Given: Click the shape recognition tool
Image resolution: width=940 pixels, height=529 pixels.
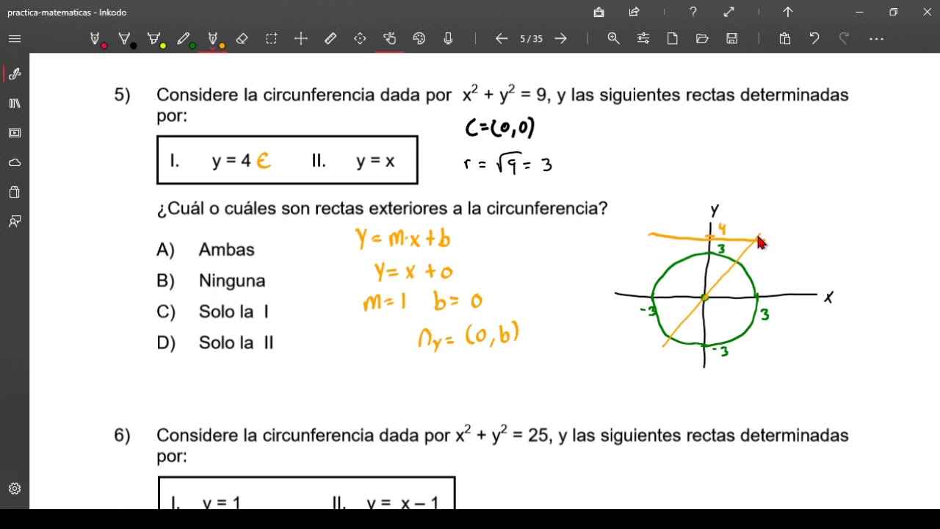Looking at the screenshot, I should [360, 39].
